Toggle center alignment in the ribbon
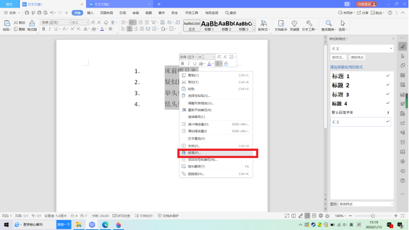 click(129, 29)
